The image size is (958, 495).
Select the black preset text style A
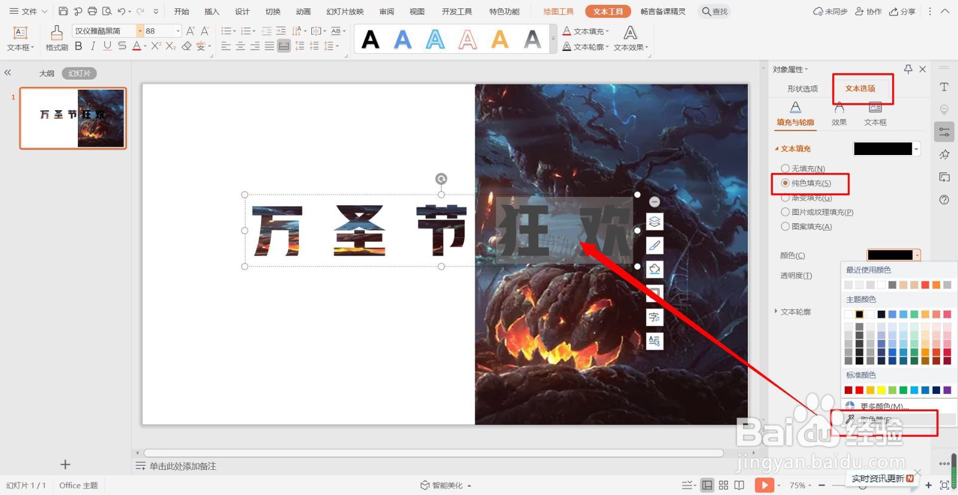point(371,40)
